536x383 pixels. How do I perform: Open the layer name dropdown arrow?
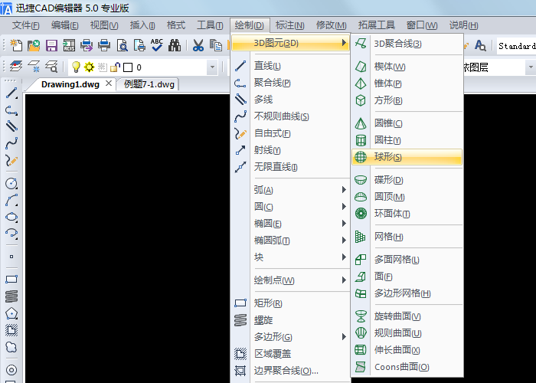click(x=212, y=67)
